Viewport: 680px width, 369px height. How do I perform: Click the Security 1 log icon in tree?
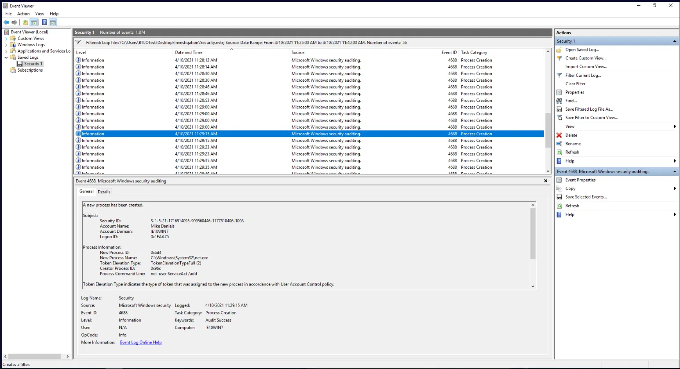(20, 64)
